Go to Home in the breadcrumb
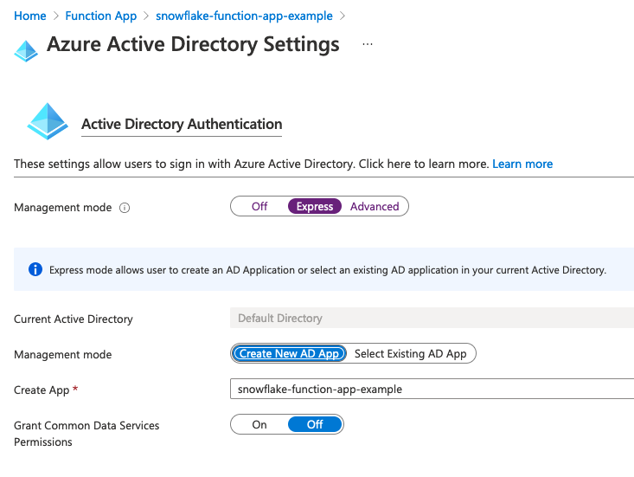 point(30,16)
